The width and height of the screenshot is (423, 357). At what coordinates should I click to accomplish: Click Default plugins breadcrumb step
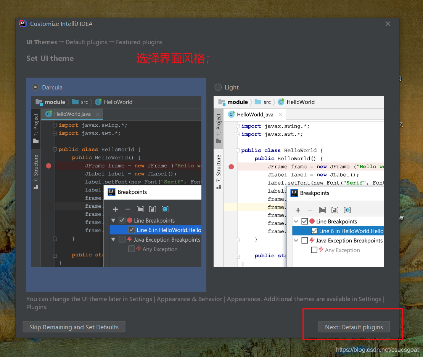tap(86, 42)
